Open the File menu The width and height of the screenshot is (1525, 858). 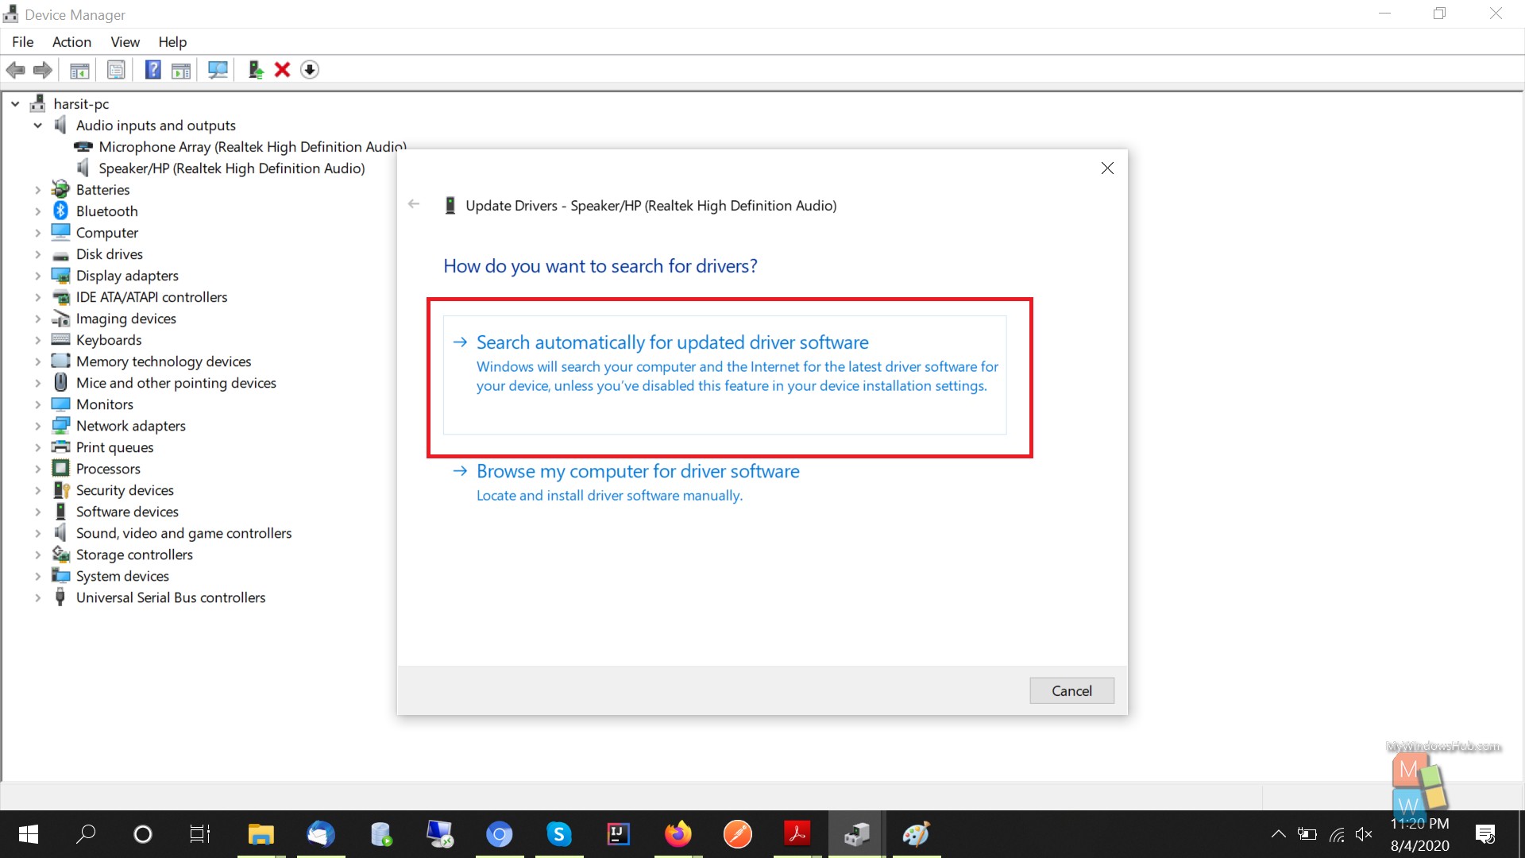22,42
